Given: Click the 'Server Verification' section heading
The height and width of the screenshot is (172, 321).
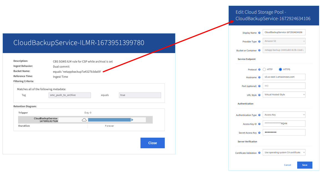Looking at the screenshot, I should (x=247, y=142).
